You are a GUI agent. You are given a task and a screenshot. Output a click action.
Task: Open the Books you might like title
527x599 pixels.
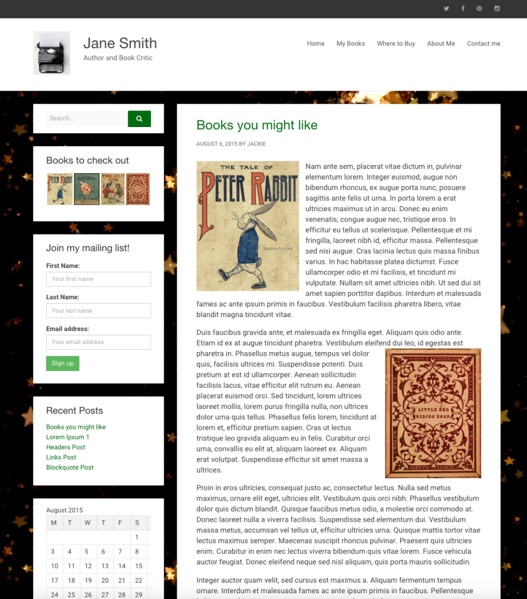[257, 125]
